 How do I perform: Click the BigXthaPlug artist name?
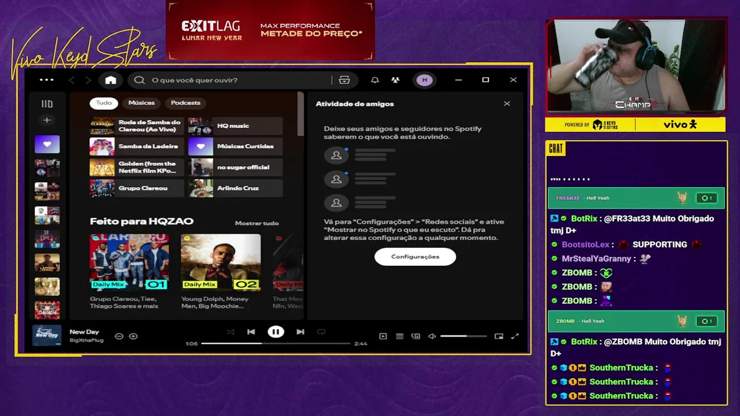coord(86,340)
